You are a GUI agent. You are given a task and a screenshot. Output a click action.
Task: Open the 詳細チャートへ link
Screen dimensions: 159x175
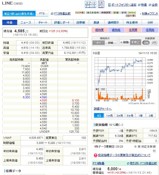103,108
